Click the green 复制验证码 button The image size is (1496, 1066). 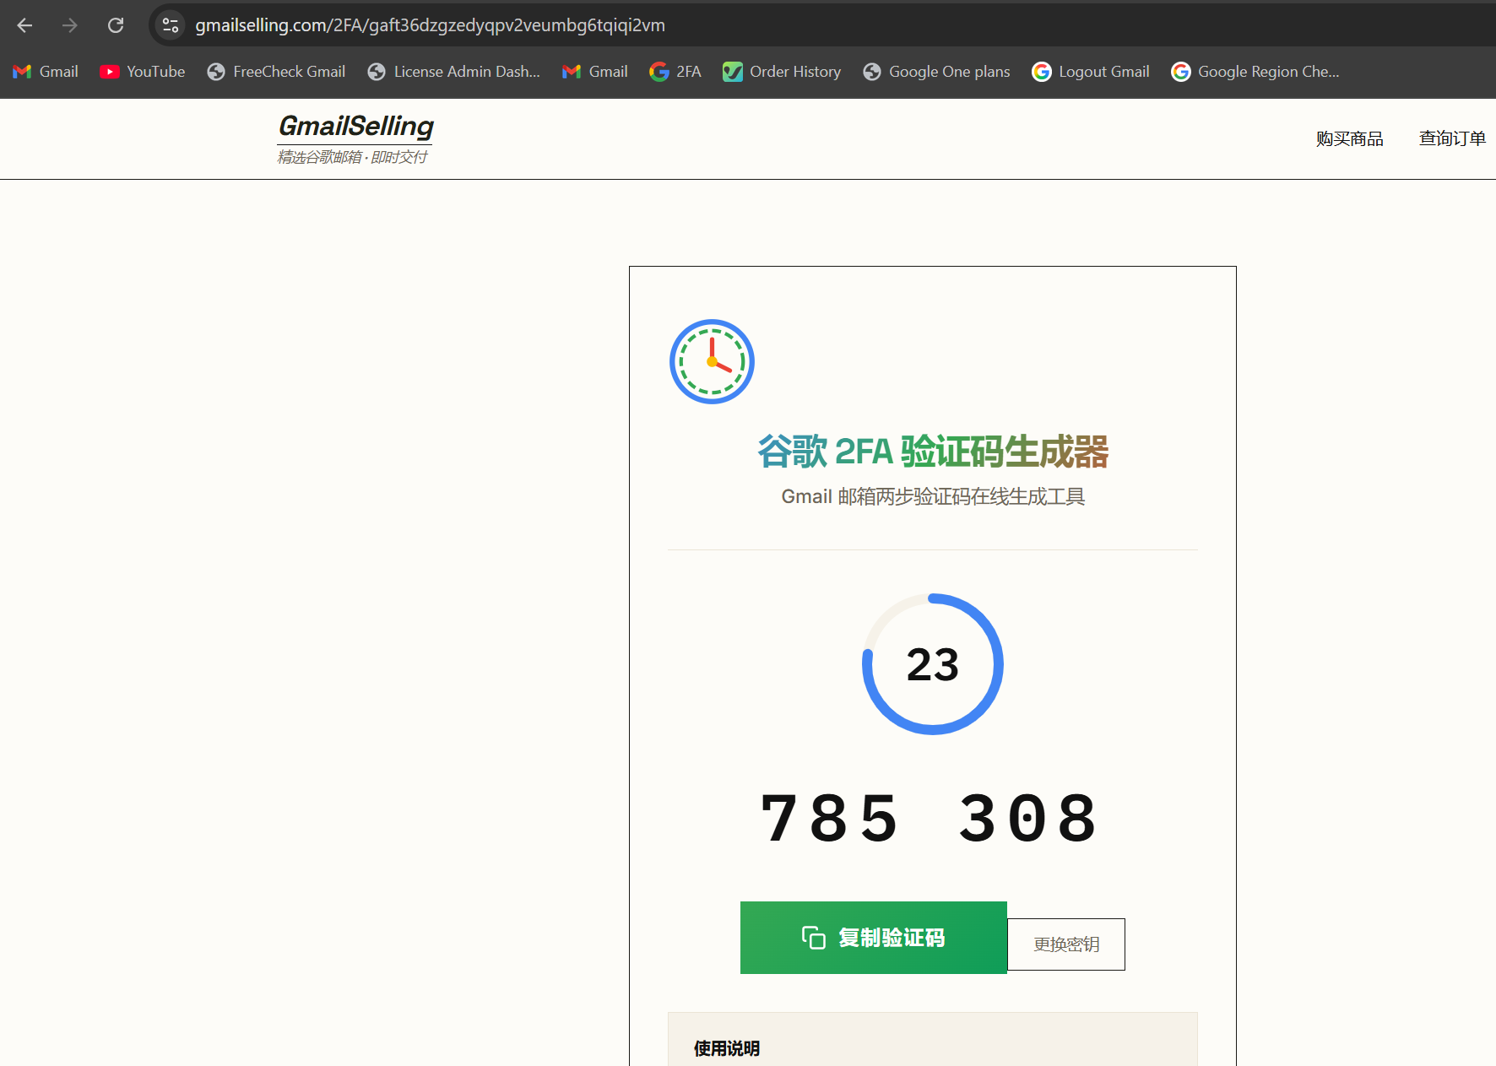pos(874,938)
